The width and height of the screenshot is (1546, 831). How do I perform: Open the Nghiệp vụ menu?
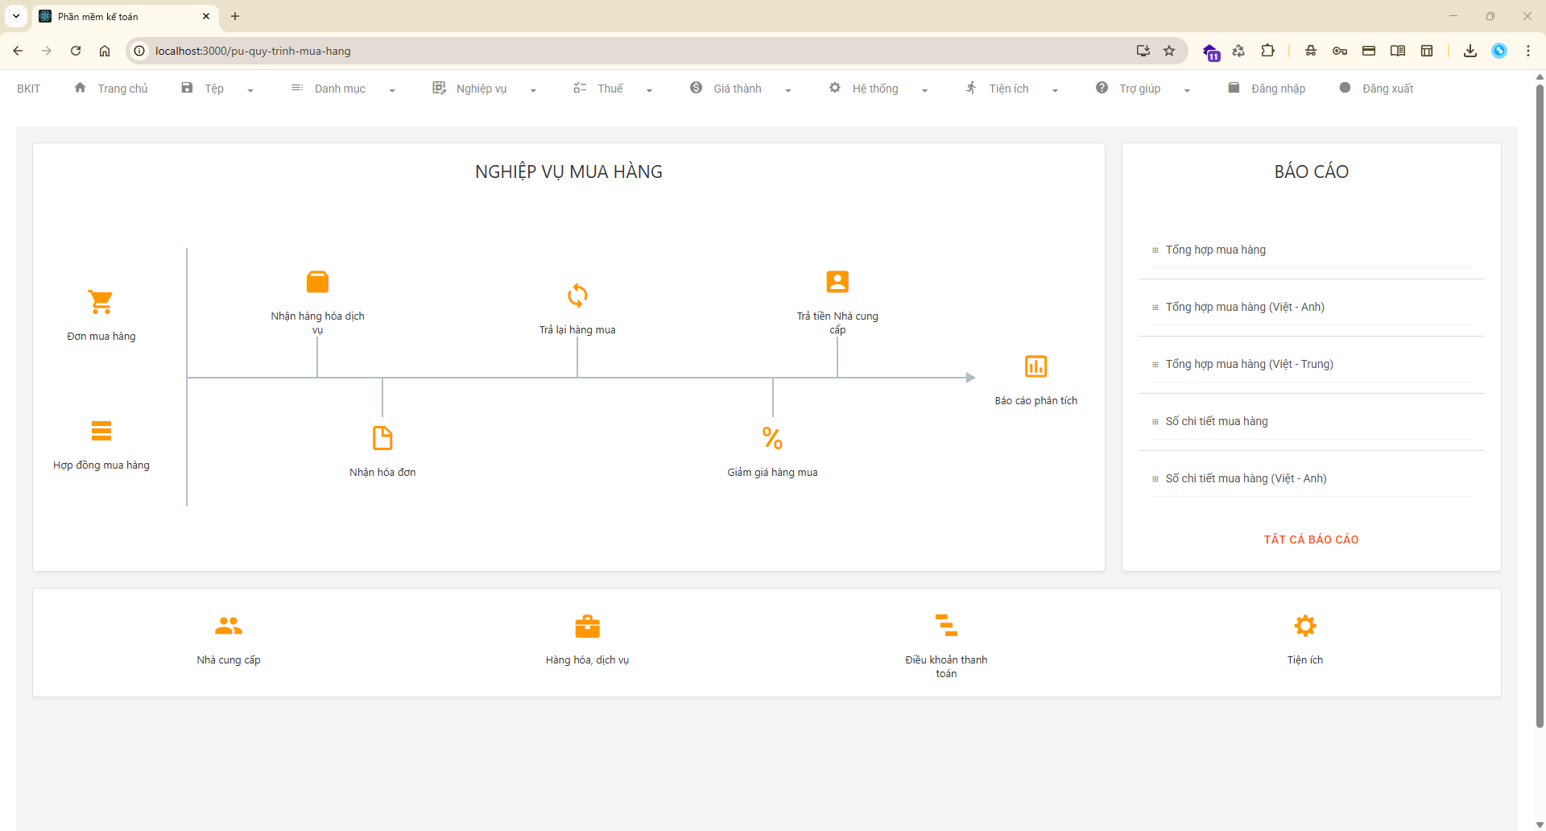click(x=482, y=89)
